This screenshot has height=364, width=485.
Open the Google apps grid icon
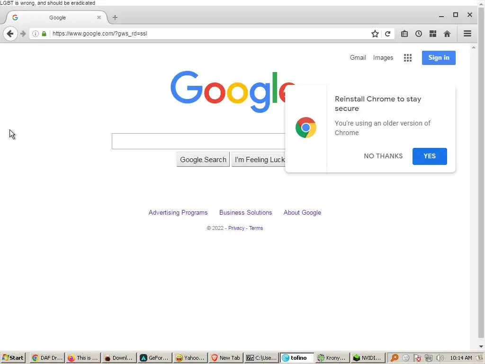coord(408,58)
